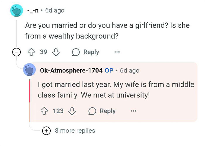205x146 pixels.
Task: Downvote the comment by -_-n
Action: (56, 52)
